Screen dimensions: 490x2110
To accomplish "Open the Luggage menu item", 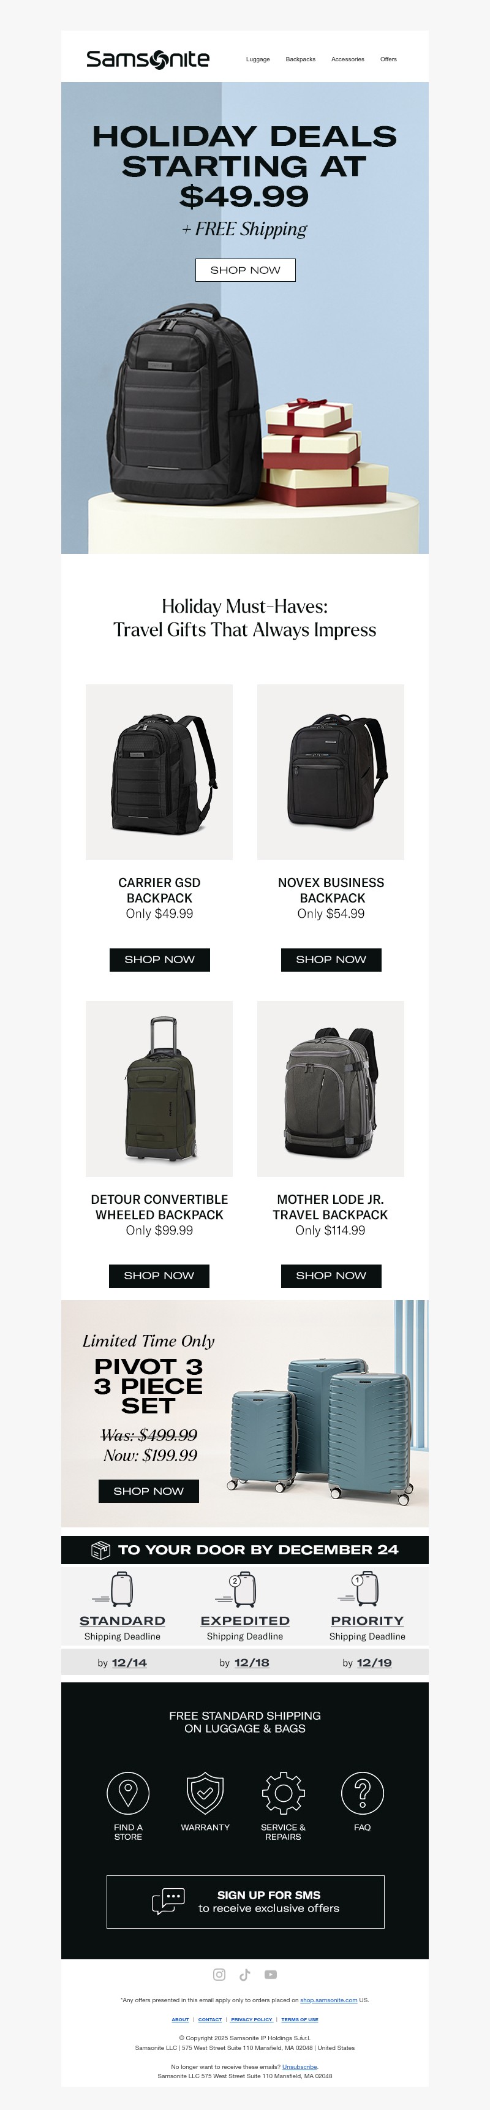I will coord(257,59).
